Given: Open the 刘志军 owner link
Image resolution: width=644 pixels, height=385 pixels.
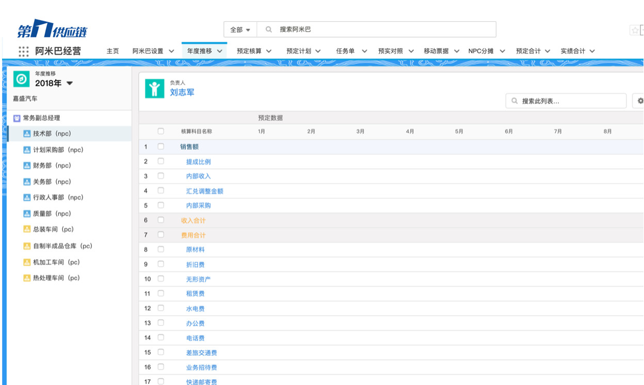Looking at the screenshot, I should (x=182, y=93).
